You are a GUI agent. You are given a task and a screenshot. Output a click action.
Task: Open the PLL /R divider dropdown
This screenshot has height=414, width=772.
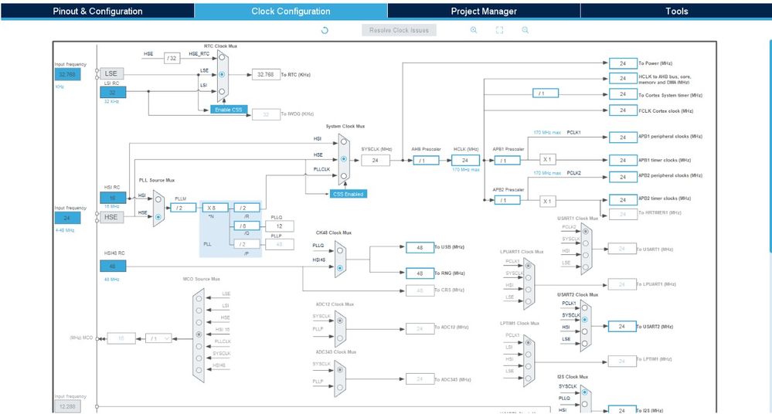click(247, 208)
